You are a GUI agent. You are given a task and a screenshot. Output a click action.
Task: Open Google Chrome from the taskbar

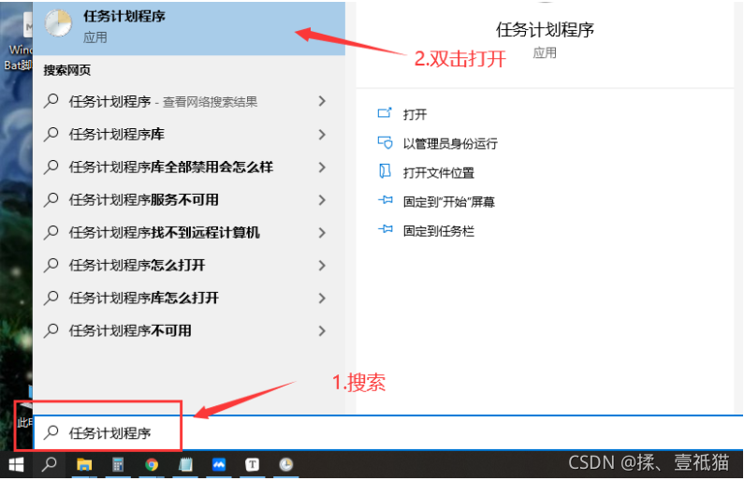(152, 464)
